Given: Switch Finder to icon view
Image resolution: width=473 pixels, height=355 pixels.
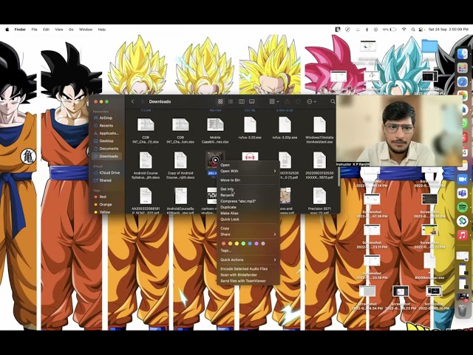Looking at the screenshot, I should 220,101.
